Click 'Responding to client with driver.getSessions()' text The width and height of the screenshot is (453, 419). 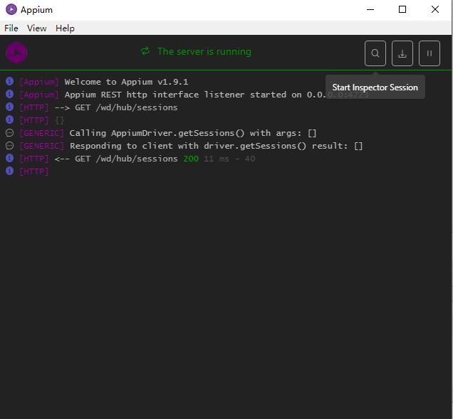188,146
